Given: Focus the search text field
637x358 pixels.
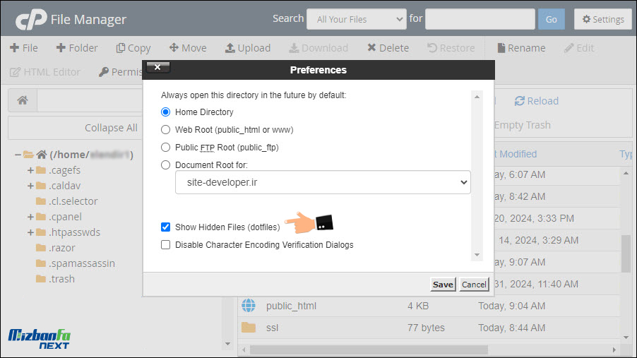Looking at the screenshot, I should 480,19.
